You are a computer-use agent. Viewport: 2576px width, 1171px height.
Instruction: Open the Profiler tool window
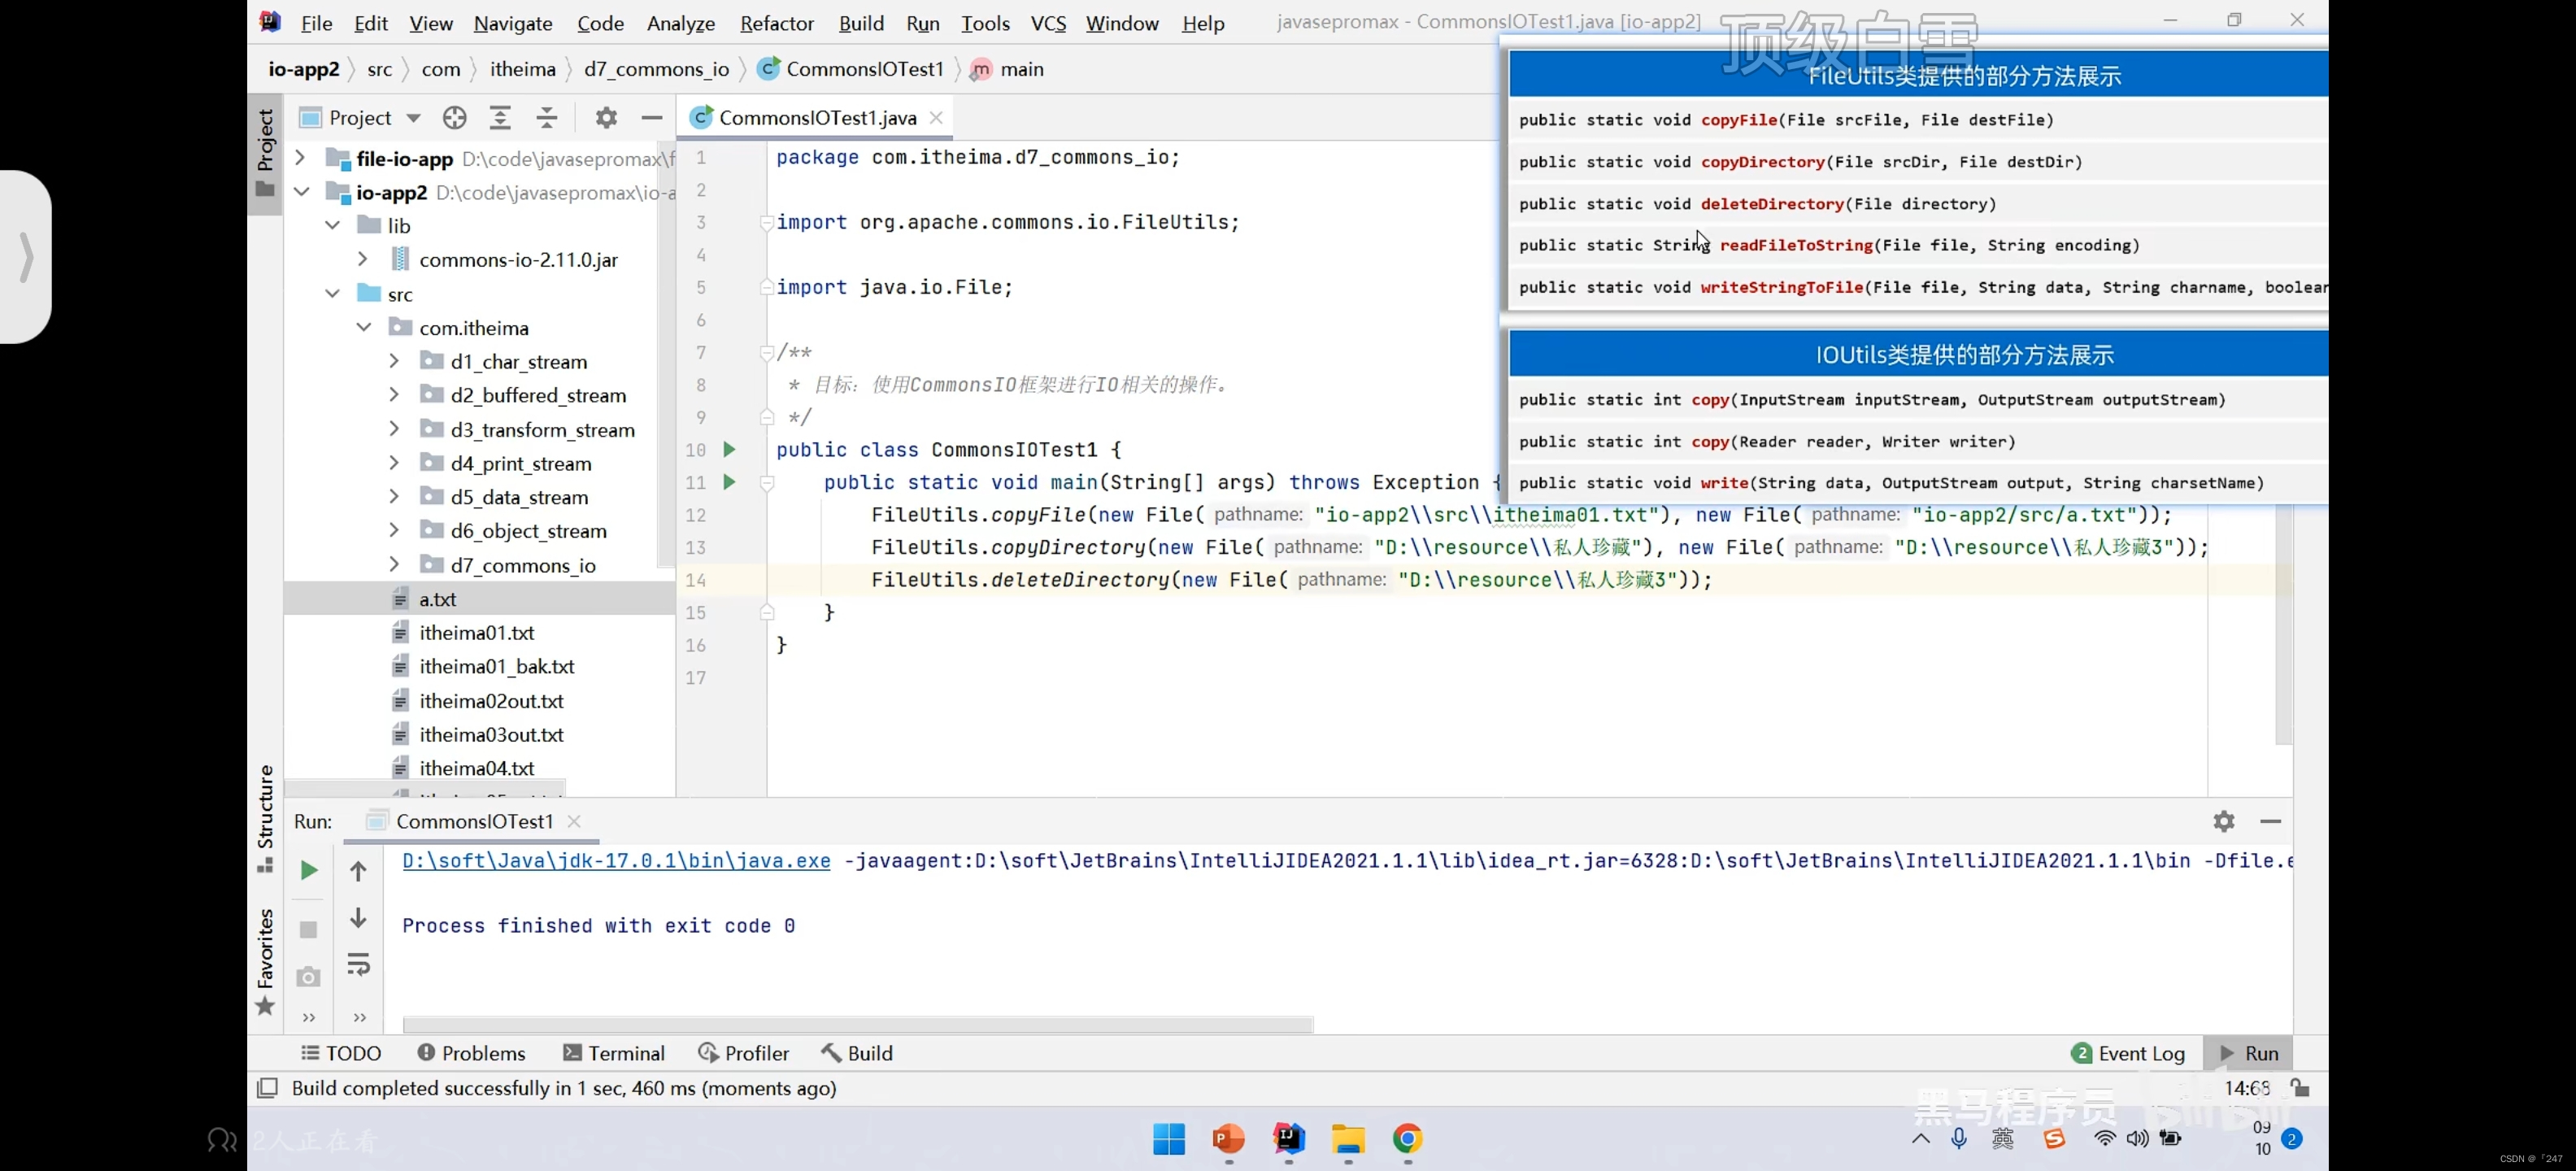click(x=744, y=1053)
